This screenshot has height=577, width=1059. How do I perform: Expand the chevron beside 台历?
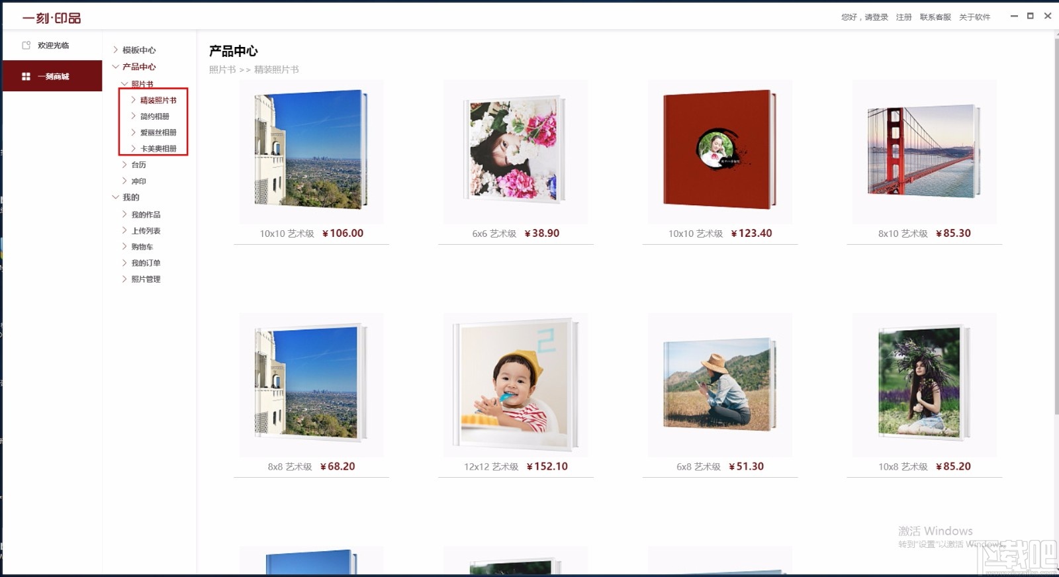[x=124, y=164]
